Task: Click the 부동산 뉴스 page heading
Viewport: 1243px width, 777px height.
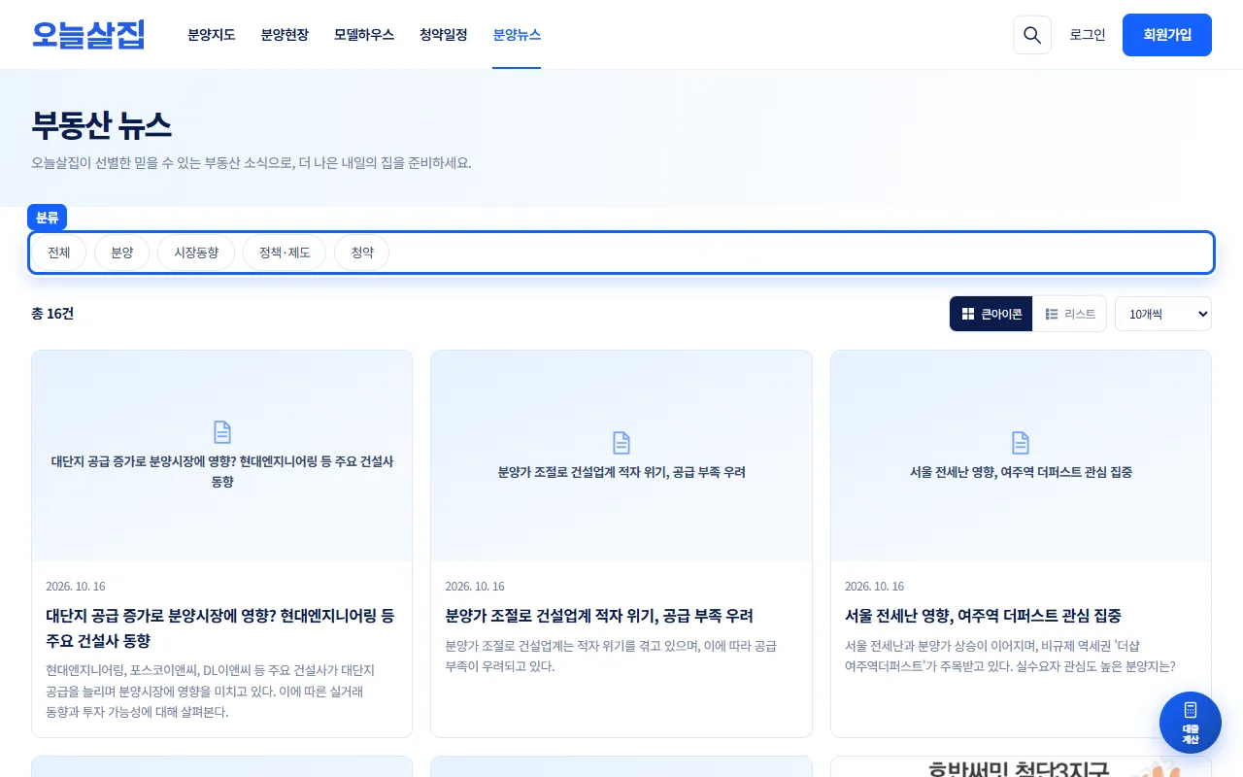Action: [101, 124]
